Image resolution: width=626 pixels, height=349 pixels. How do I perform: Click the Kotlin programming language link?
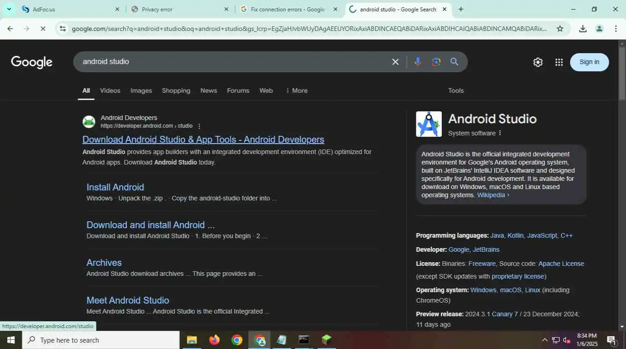tap(515, 236)
